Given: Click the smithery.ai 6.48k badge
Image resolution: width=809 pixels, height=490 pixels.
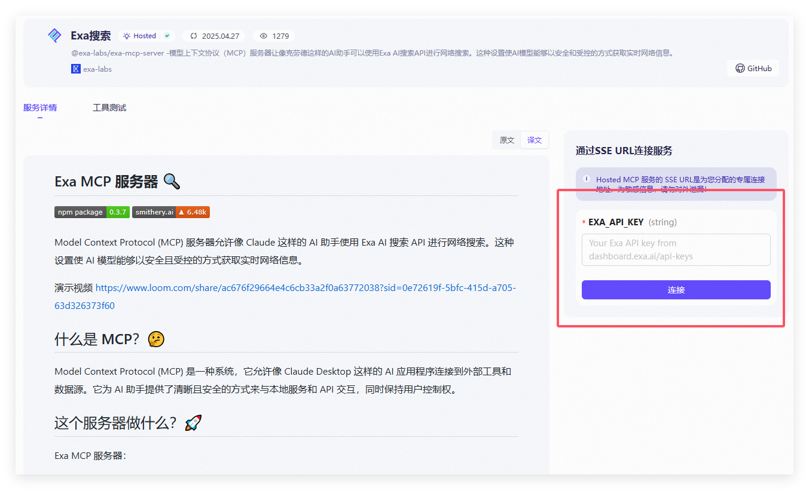Looking at the screenshot, I should click(171, 212).
